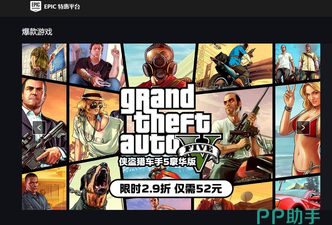Show the previous carousel slide arrow
Viewport: 332px width, 225px height.
(x=39, y=128)
